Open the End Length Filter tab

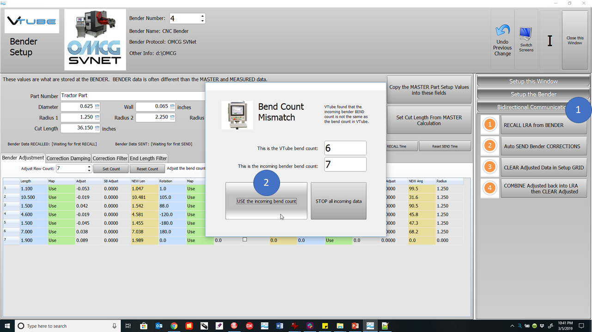coord(148,158)
